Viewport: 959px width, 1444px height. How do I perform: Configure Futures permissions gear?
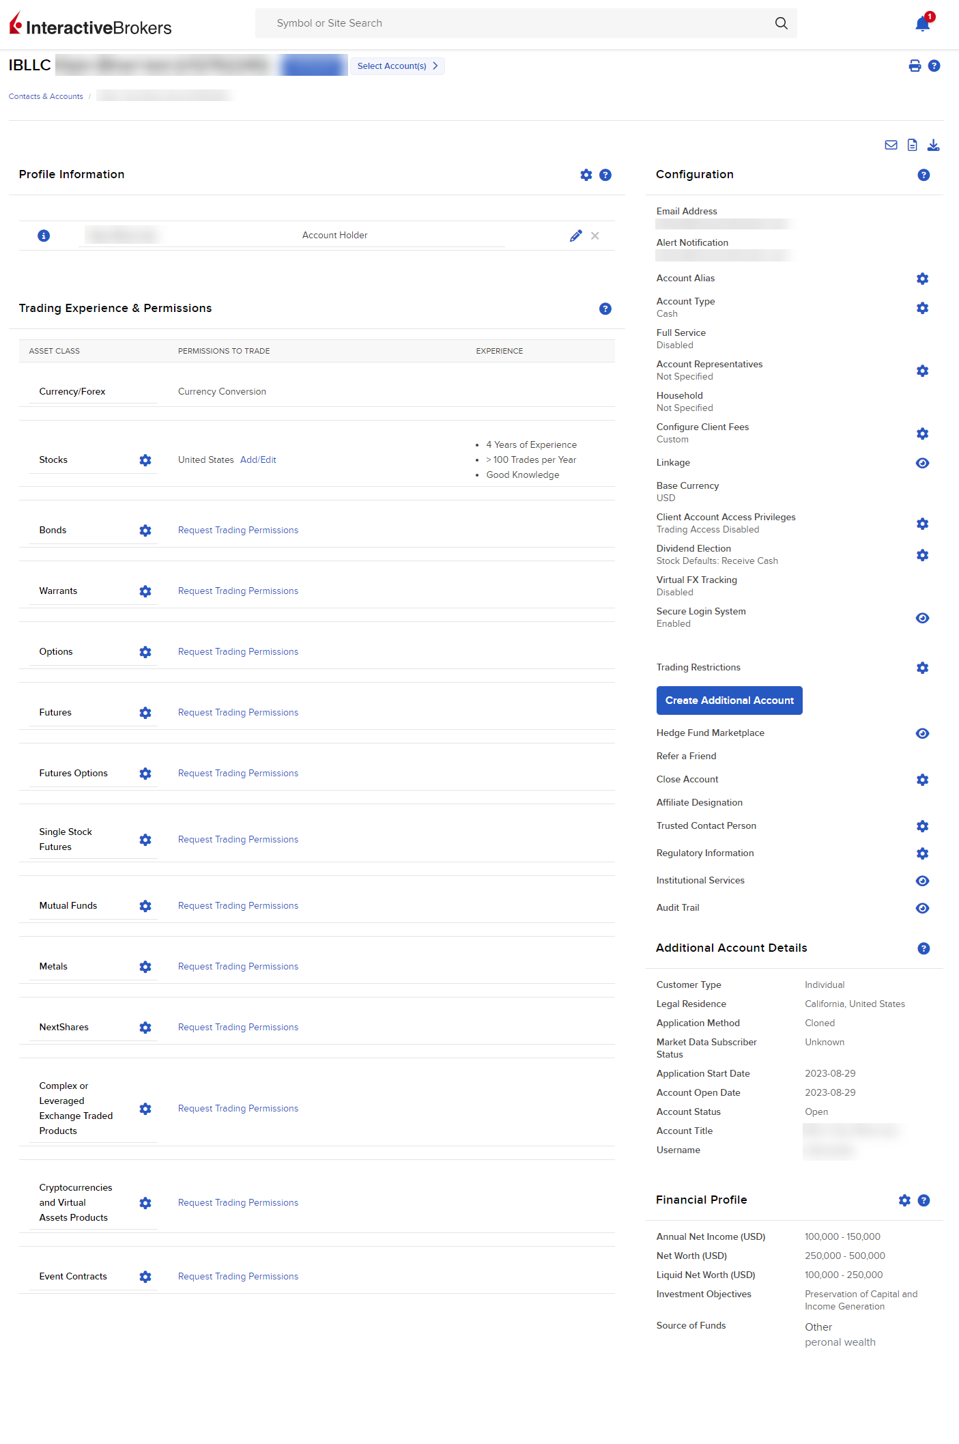point(145,713)
